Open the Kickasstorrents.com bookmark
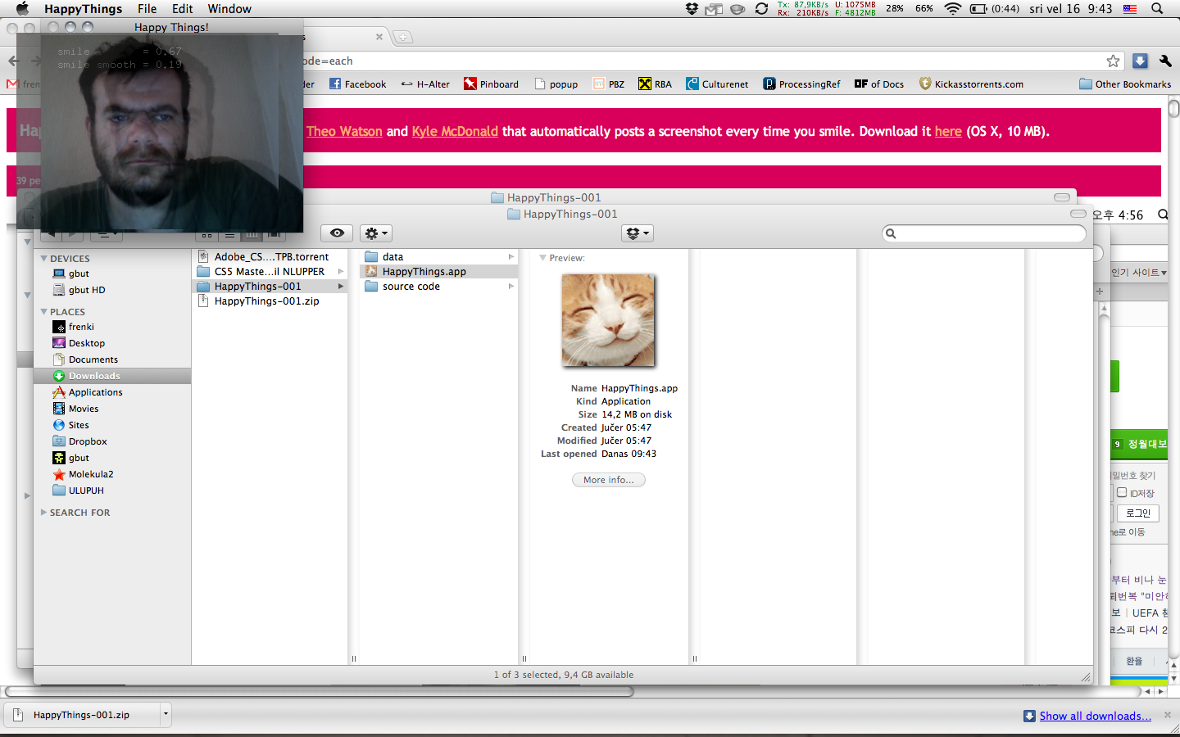 point(971,84)
